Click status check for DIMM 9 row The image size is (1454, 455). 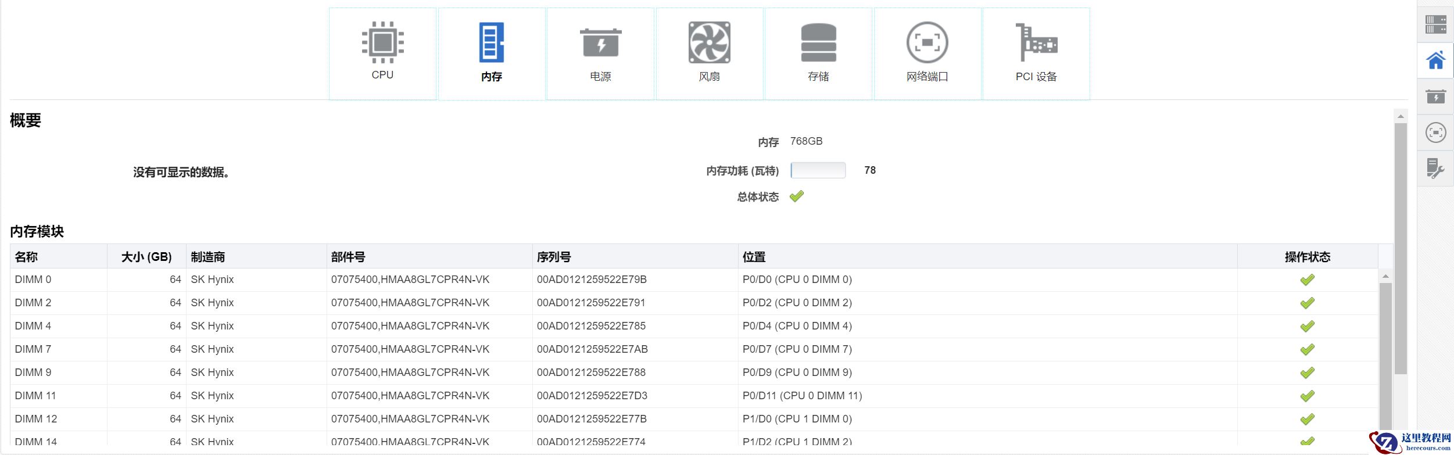pos(1308,372)
